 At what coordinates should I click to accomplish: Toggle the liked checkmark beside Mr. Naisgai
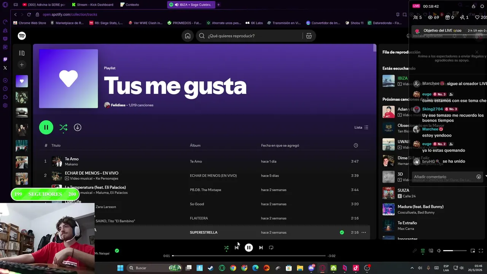click(x=117, y=250)
